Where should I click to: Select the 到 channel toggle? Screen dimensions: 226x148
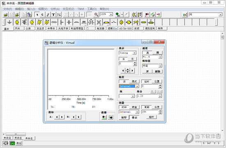point(157,52)
